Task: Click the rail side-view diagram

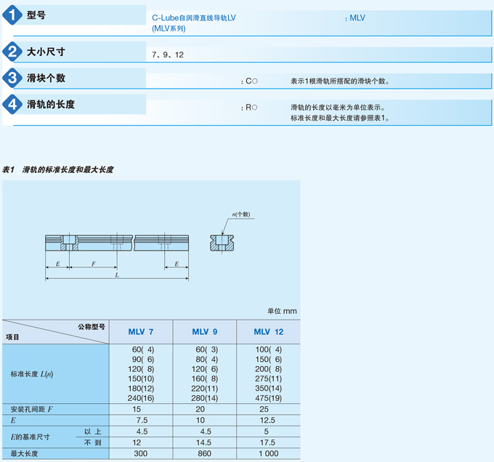Action: click(117, 243)
